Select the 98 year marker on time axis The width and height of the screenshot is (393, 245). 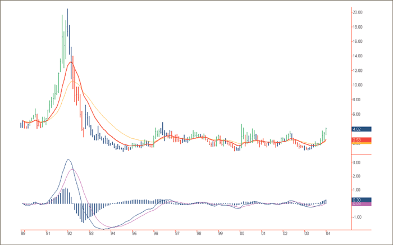(199, 233)
